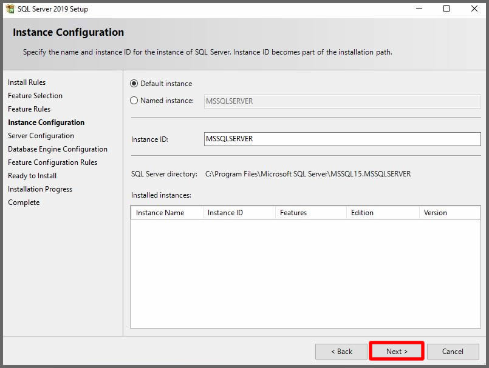The width and height of the screenshot is (489, 368).
Task: Choose the Named instance option
Action: click(x=134, y=101)
